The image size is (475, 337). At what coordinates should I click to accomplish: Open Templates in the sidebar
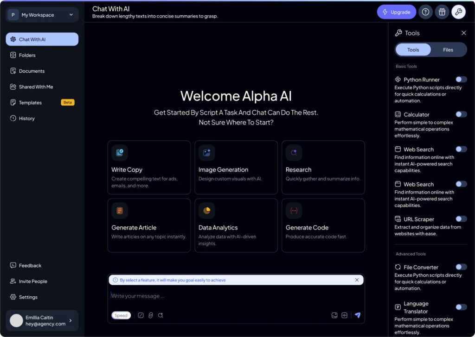(30, 103)
